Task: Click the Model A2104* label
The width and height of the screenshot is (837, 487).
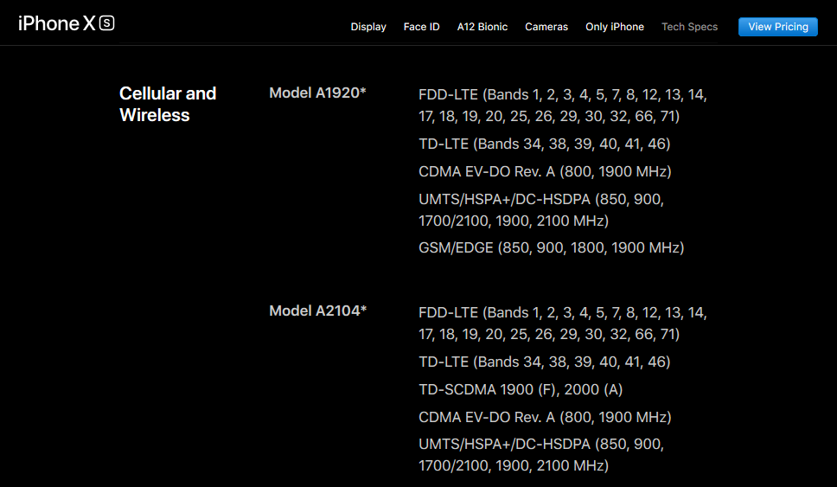Action: (317, 311)
